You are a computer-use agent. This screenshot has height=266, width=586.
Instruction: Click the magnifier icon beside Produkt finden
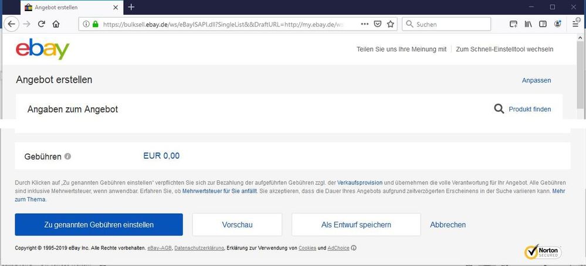(x=499, y=109)
